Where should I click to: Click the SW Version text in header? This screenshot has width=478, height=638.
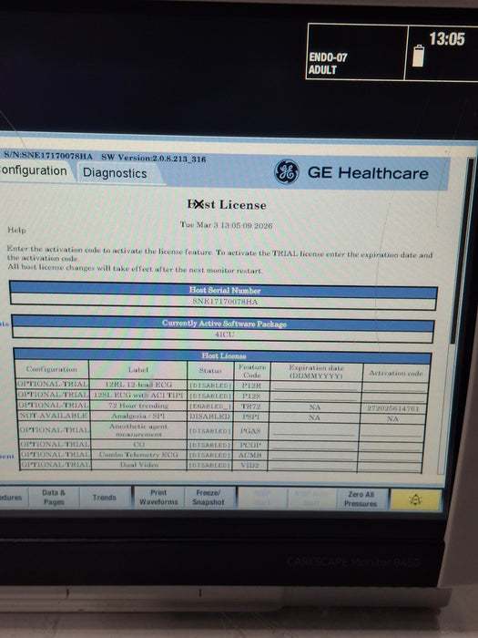click(154, 158)
